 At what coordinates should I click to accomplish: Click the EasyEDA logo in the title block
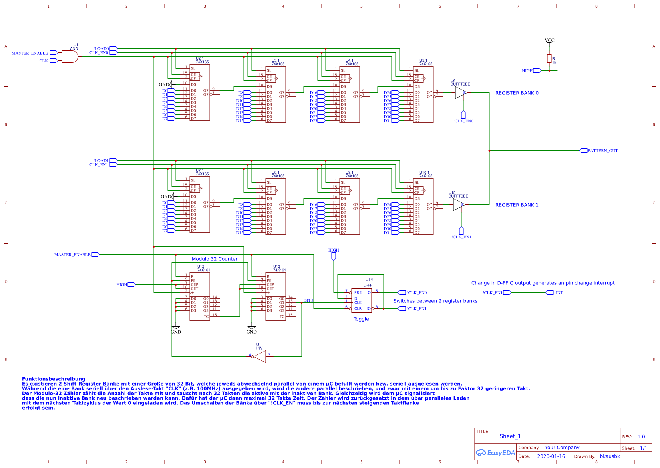point(495,453)
